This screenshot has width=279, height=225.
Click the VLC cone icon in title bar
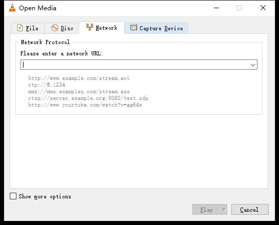tap(12, 8)
